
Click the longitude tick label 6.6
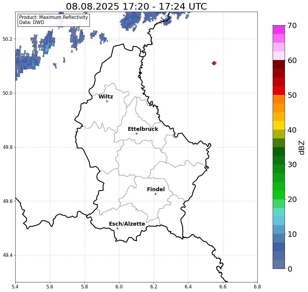pyautogui.click(x=223, y=287)
